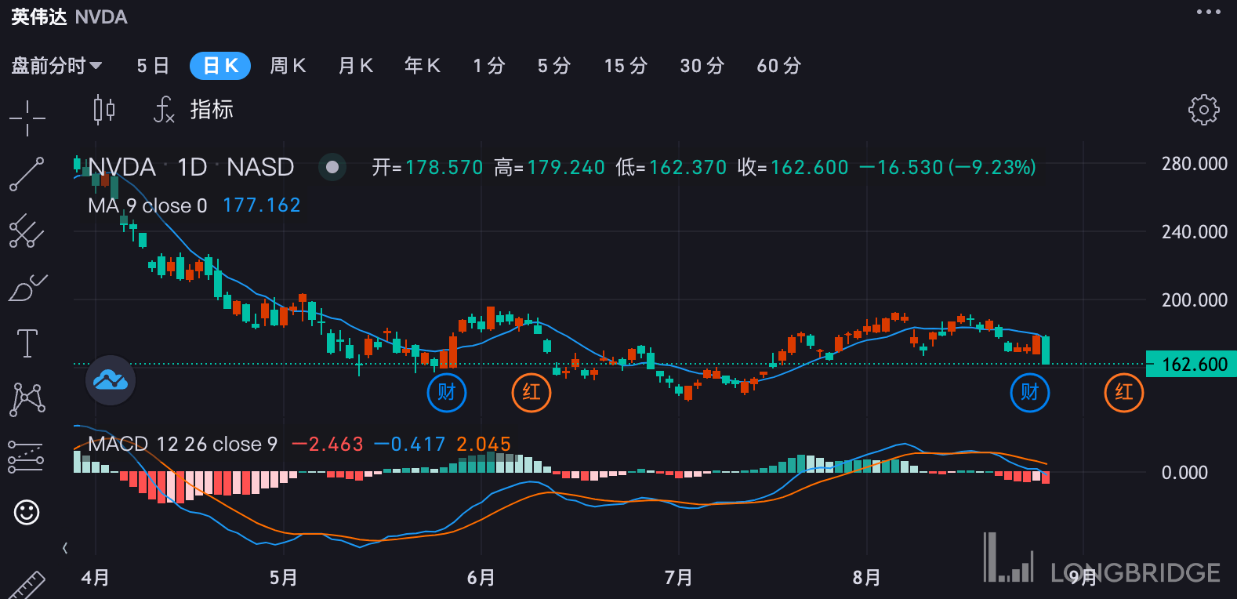This screenshot has width=1237, height=599.
Task: Select the 60分 interval tab
Action: [x=779, y=66]
